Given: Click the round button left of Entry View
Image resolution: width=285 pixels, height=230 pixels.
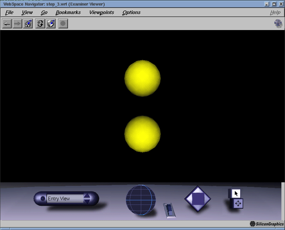Looking at the screenshot, I should pyautogui.click(x=43, y=199).
